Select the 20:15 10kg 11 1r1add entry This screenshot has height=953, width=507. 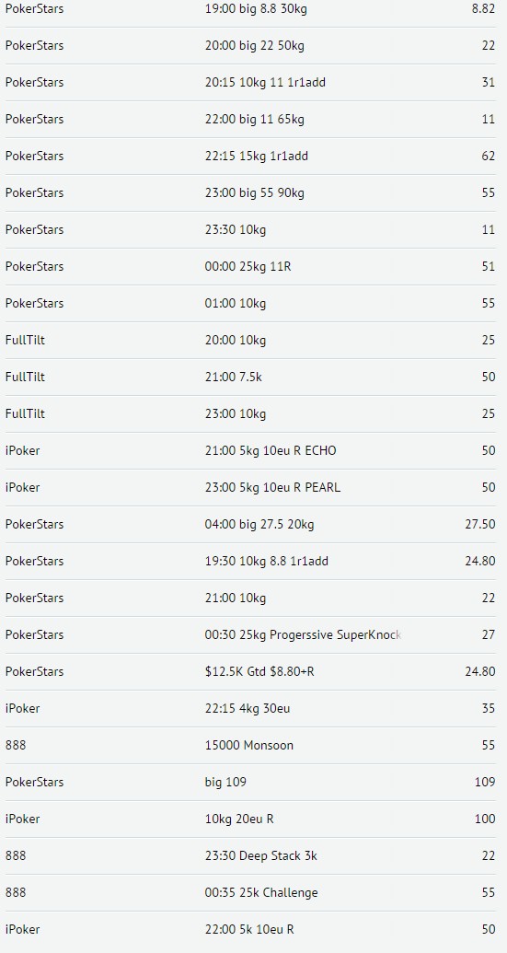click(250, 82)
